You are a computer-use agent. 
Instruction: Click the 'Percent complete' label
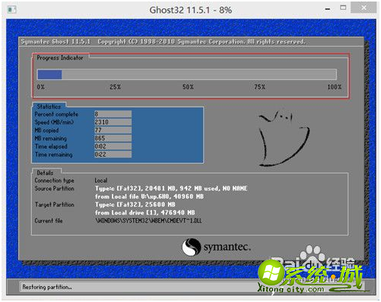(57, 114)
